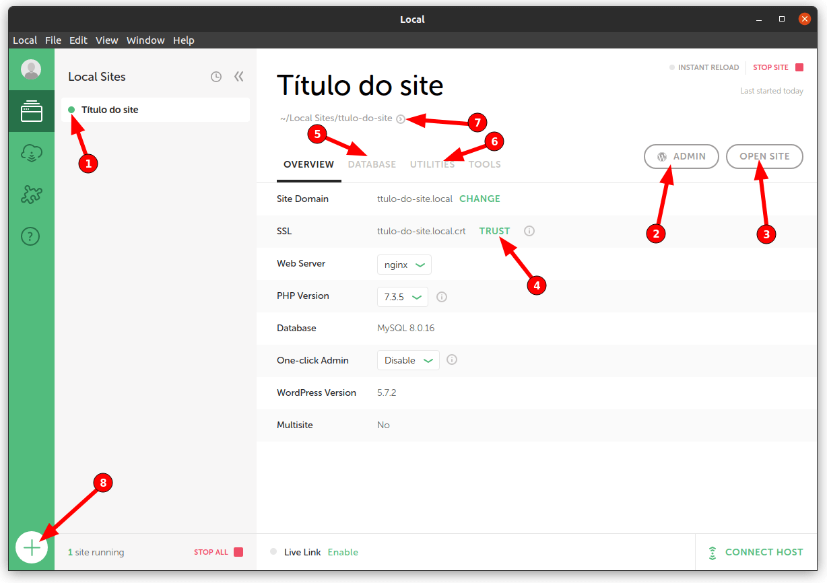Image resolution: width=827 pixels, height=583 pixels.
Task: Open the PHP Version 7.3.5 dropdown
Action: tap(402, 297)
